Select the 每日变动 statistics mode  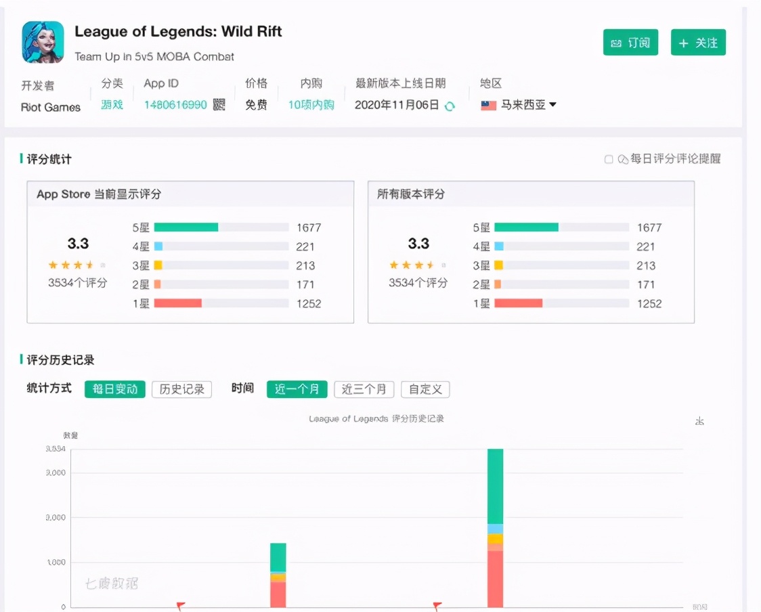pos(115,389)
